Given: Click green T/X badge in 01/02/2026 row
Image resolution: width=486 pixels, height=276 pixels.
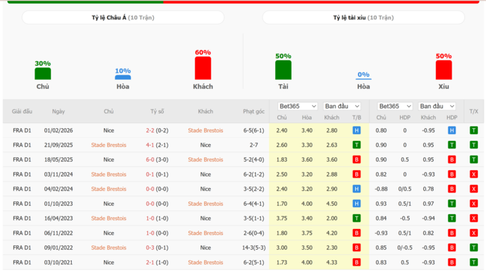Looking at the screenshot, I should point(473,131).
